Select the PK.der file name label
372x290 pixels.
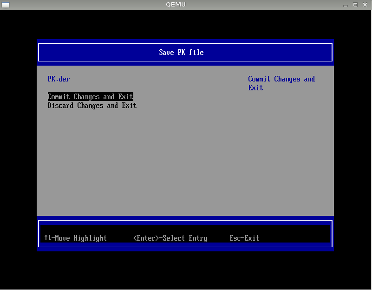(x=59, y=79)
